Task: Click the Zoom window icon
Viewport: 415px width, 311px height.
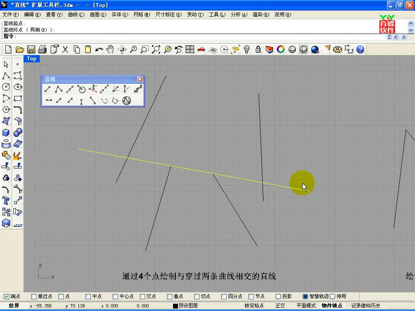Action: 145,49
